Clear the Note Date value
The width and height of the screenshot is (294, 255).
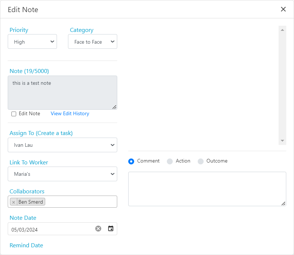click(98, 229)
